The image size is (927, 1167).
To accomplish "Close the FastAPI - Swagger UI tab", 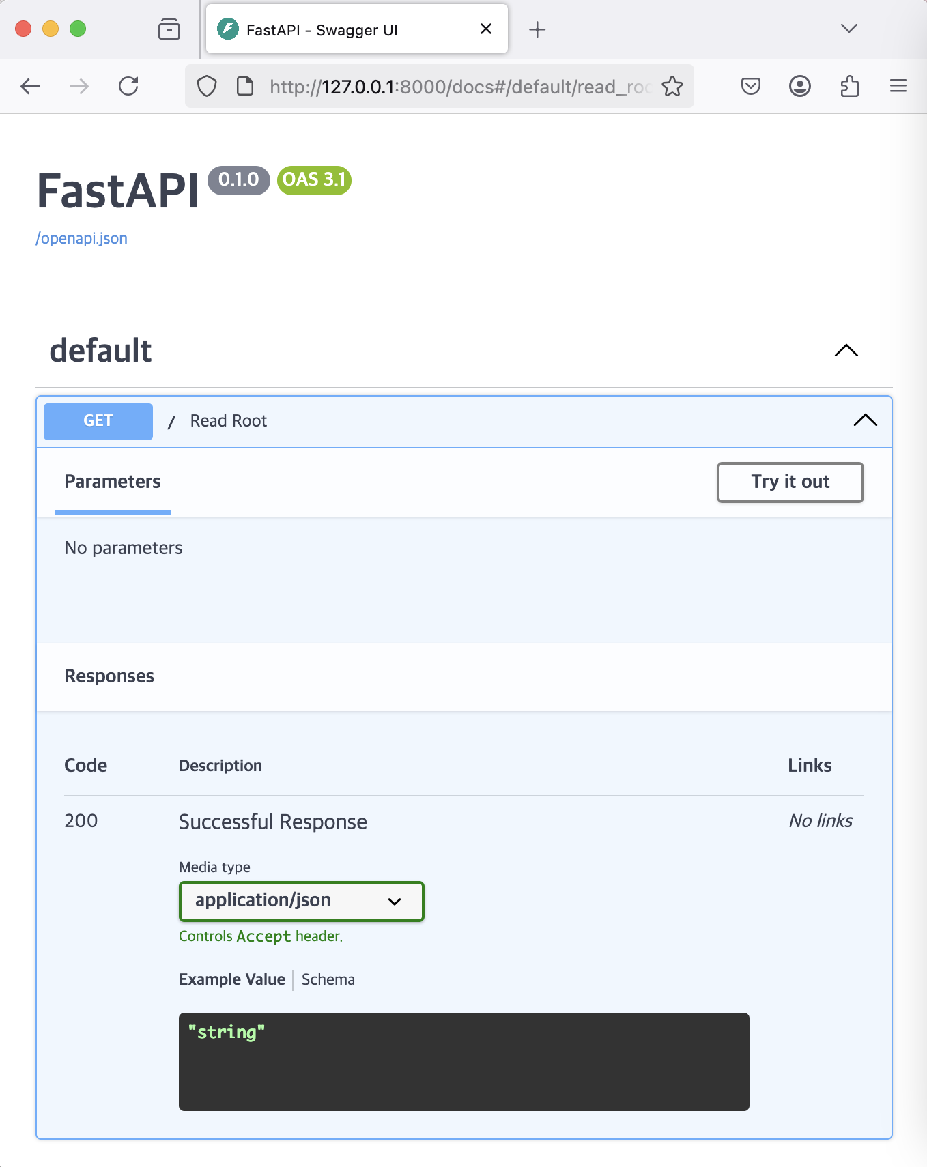I will 486,29.
